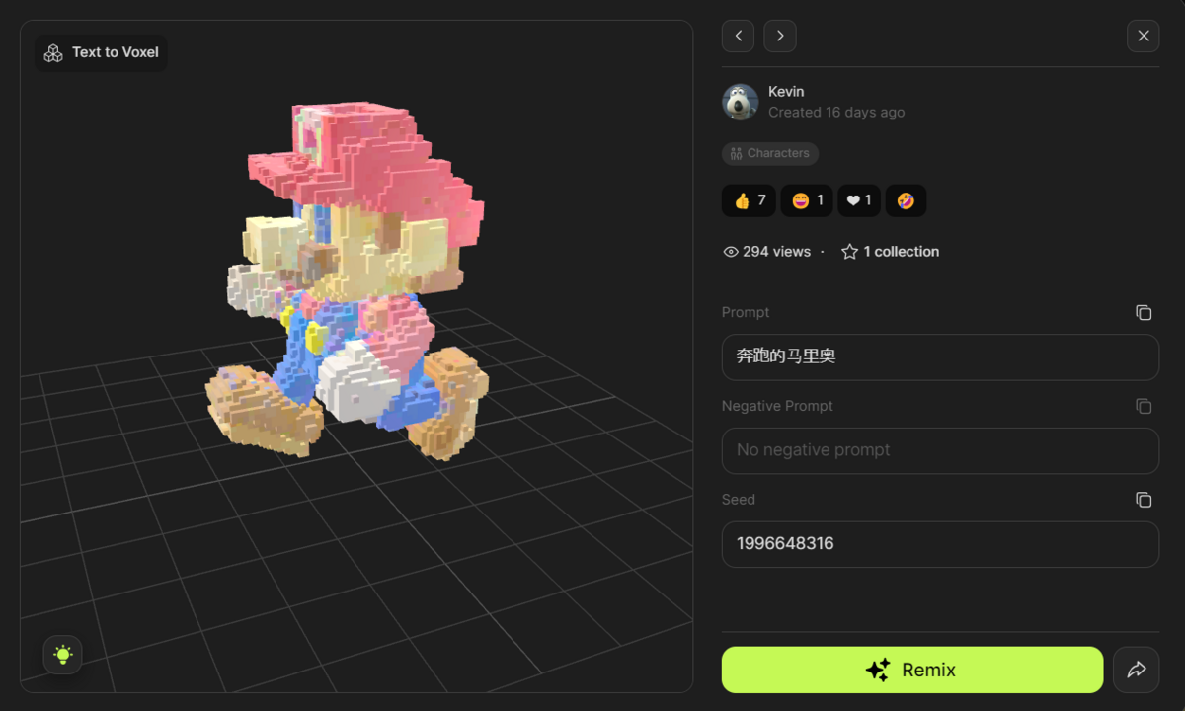The width and height of the screenshot is (1185, 711).
Task: Close the detail panel
Action: coord(1143,36)
